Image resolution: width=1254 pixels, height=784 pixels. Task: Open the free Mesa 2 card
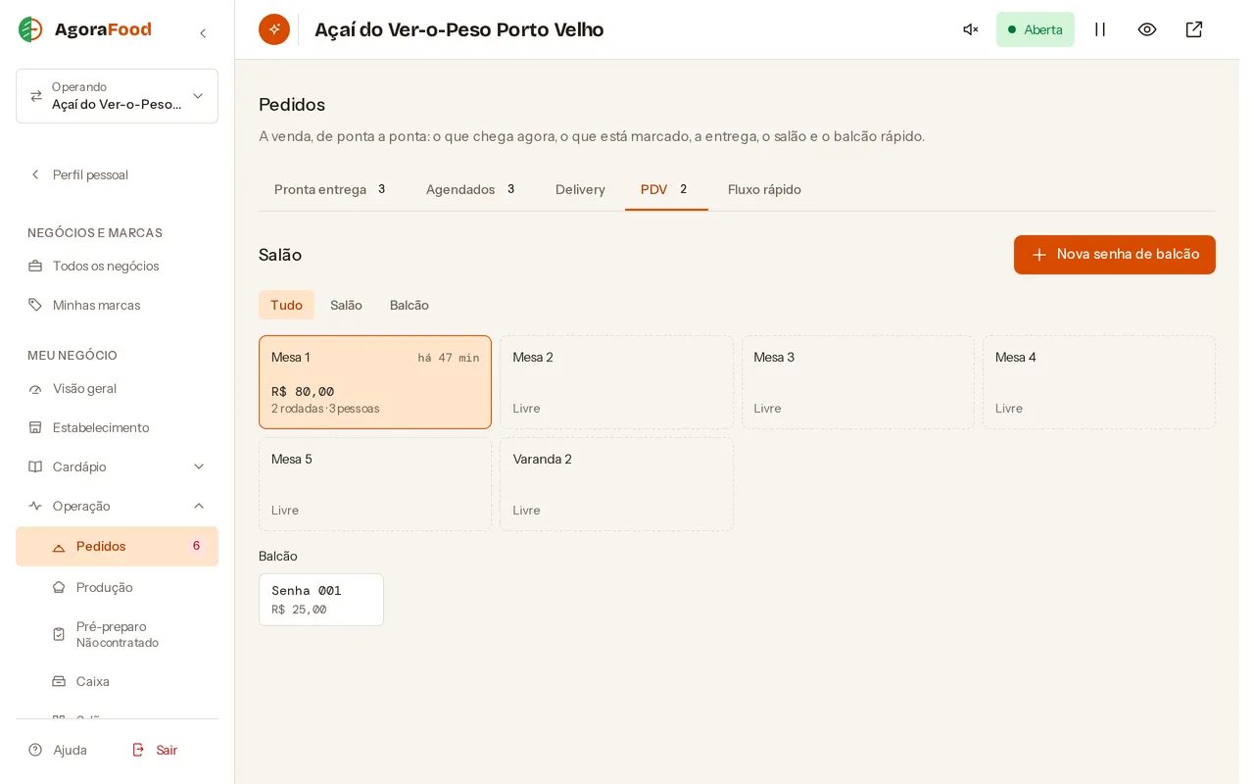coord(616,382)
